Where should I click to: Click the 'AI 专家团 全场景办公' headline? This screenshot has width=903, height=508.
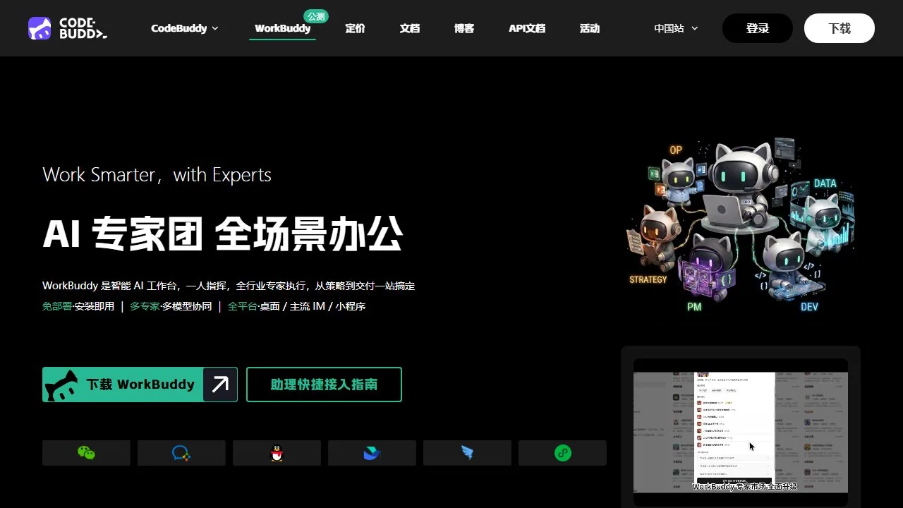click(x=222, y=234)
